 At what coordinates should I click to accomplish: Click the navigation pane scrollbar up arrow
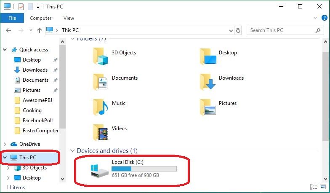62,42
